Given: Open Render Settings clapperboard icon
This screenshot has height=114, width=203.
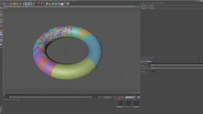Looking at the screenshot, I should [x=43, y=4].
